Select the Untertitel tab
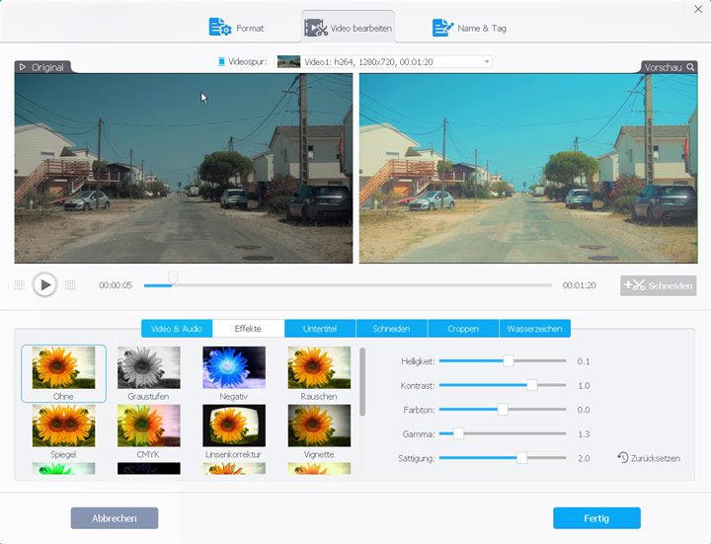The height and width of the screenshot is (544, 711). pos(320,329)
